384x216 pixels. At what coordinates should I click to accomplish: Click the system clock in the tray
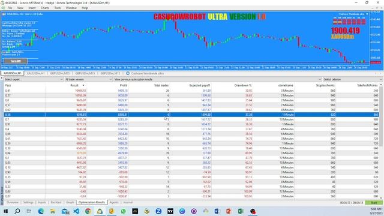[376, 211]
